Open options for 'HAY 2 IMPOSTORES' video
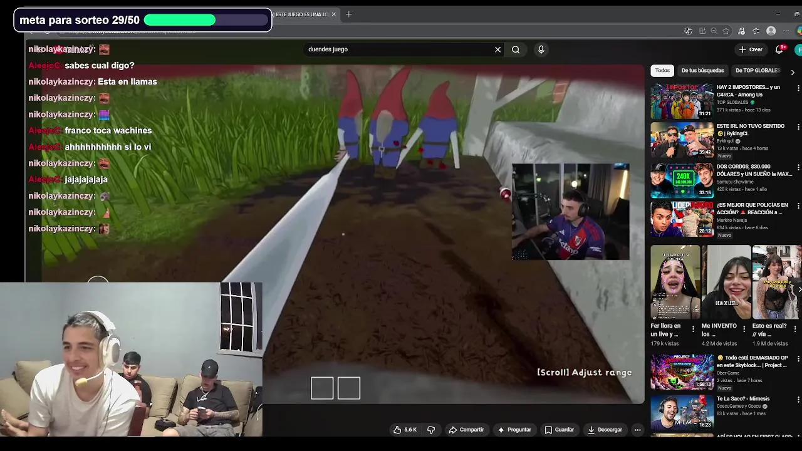This screenshot has width=802, height=451. (798, 88)
